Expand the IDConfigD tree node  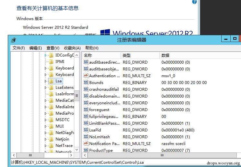(46, 55)
